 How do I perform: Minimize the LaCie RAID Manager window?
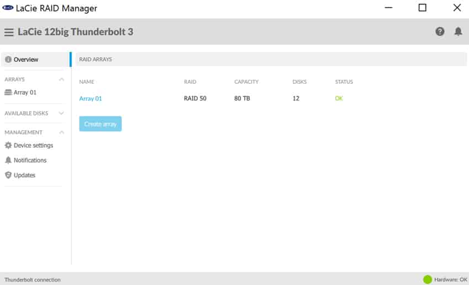point(388,8)
